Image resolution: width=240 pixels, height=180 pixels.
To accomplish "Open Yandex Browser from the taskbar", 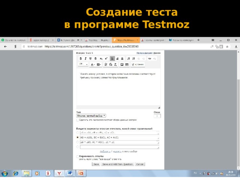I will (x=59, y=173).
